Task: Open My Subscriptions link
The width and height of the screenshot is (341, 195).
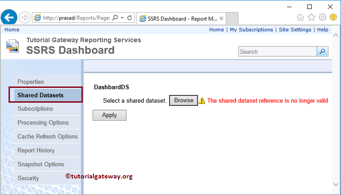Action: pyautogui.click(x=251, y=30)
